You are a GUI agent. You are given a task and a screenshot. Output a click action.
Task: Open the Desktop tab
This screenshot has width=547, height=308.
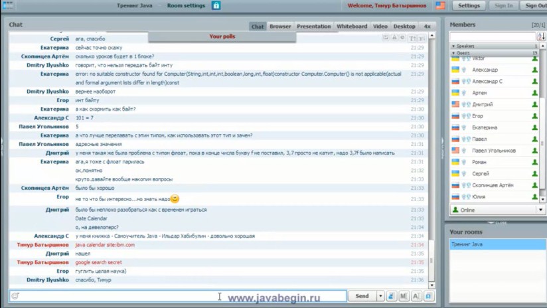click(404, 27)
